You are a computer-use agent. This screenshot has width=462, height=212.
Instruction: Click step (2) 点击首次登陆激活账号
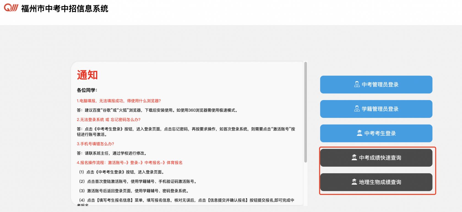(138, 181)
